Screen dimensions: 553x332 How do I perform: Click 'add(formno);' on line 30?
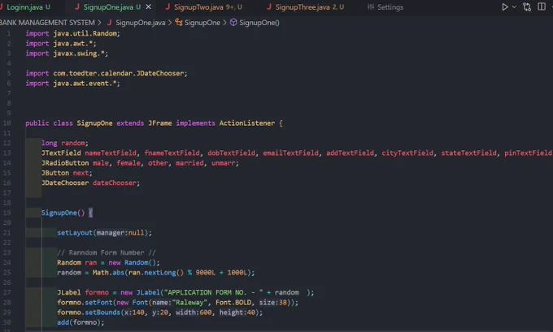[x=81, y=322]
